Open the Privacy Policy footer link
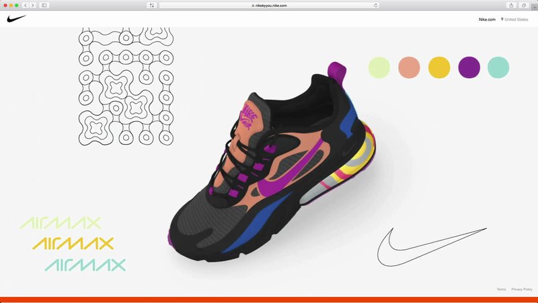This screenshot has height=303, width=538. [x=522, y=290]
